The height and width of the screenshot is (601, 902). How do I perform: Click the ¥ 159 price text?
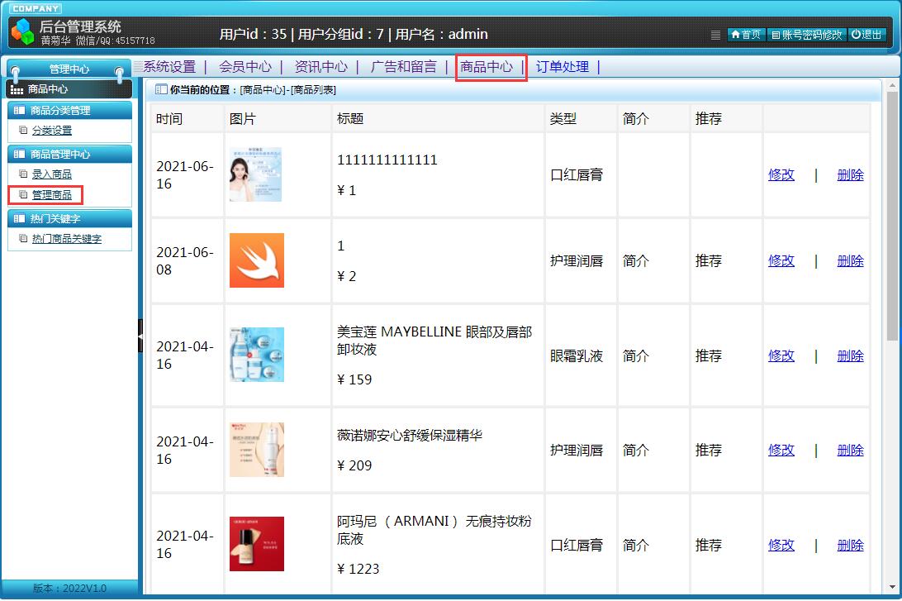[x=354, y=380]
